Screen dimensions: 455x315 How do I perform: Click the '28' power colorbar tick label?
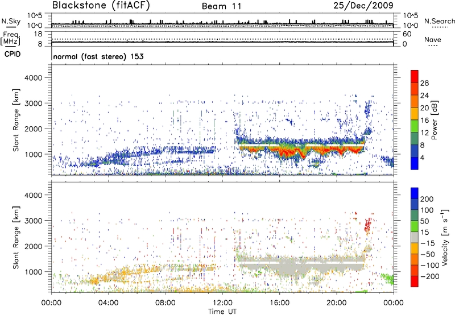click(x=424, y=83)
